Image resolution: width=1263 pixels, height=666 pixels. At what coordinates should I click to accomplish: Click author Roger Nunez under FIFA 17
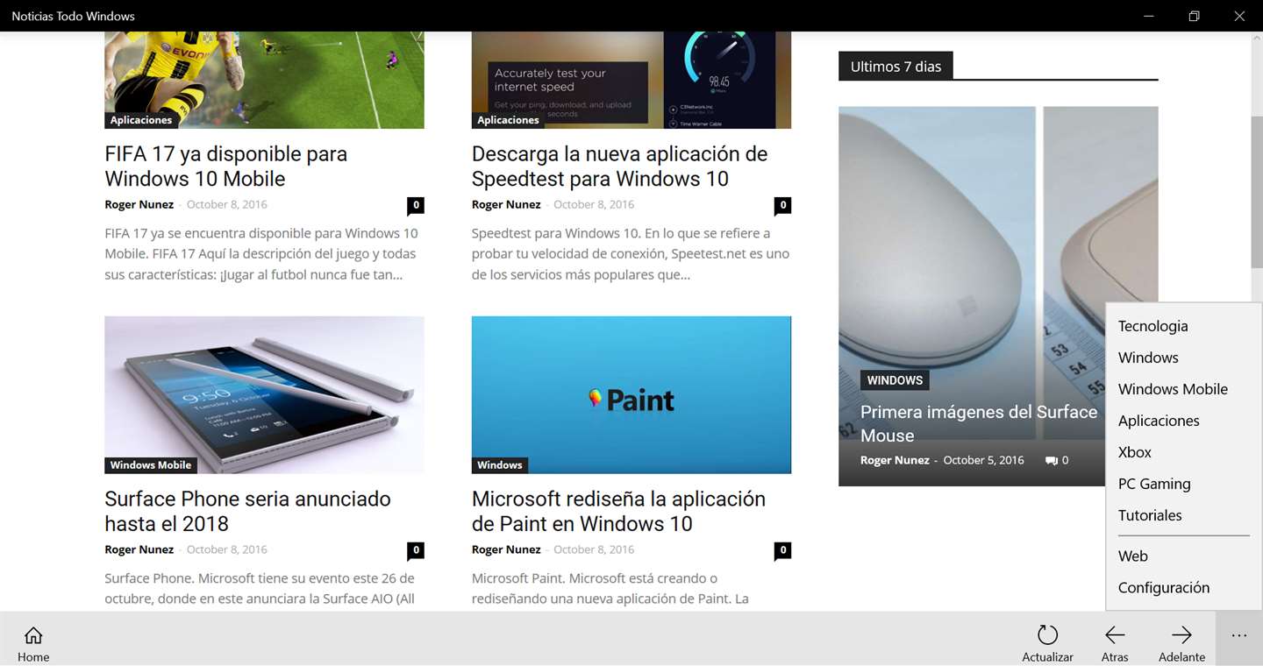pos(139,204)
